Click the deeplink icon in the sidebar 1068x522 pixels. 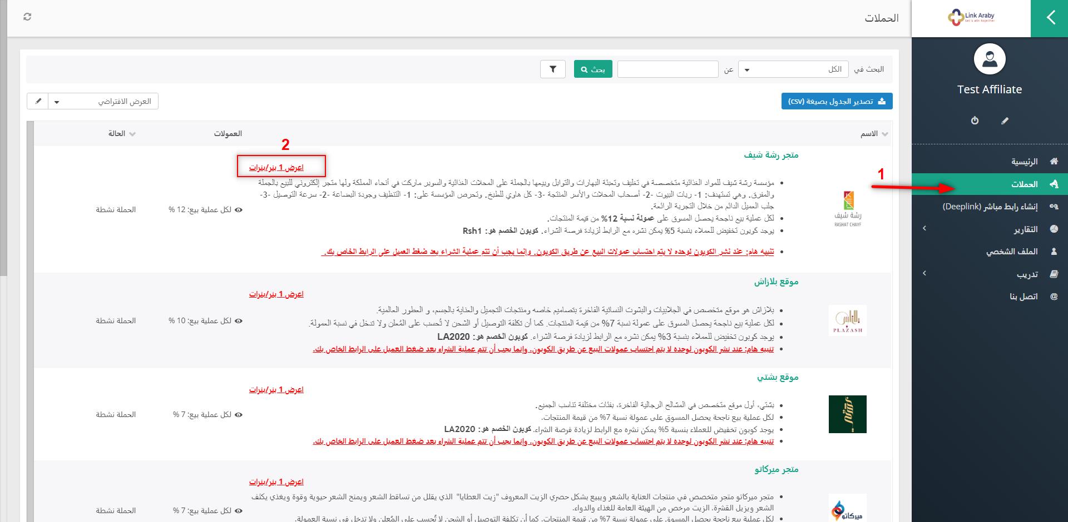pos(1054,207)
